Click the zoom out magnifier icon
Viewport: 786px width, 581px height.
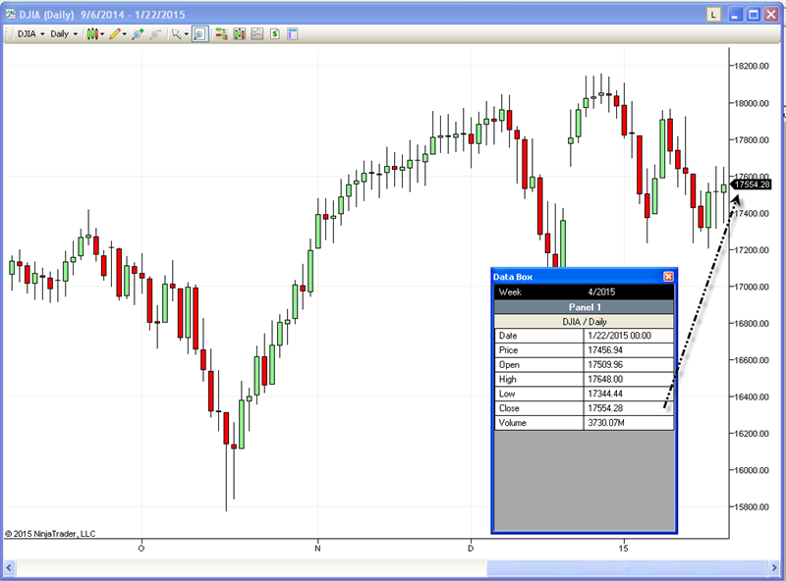[156, 34]
